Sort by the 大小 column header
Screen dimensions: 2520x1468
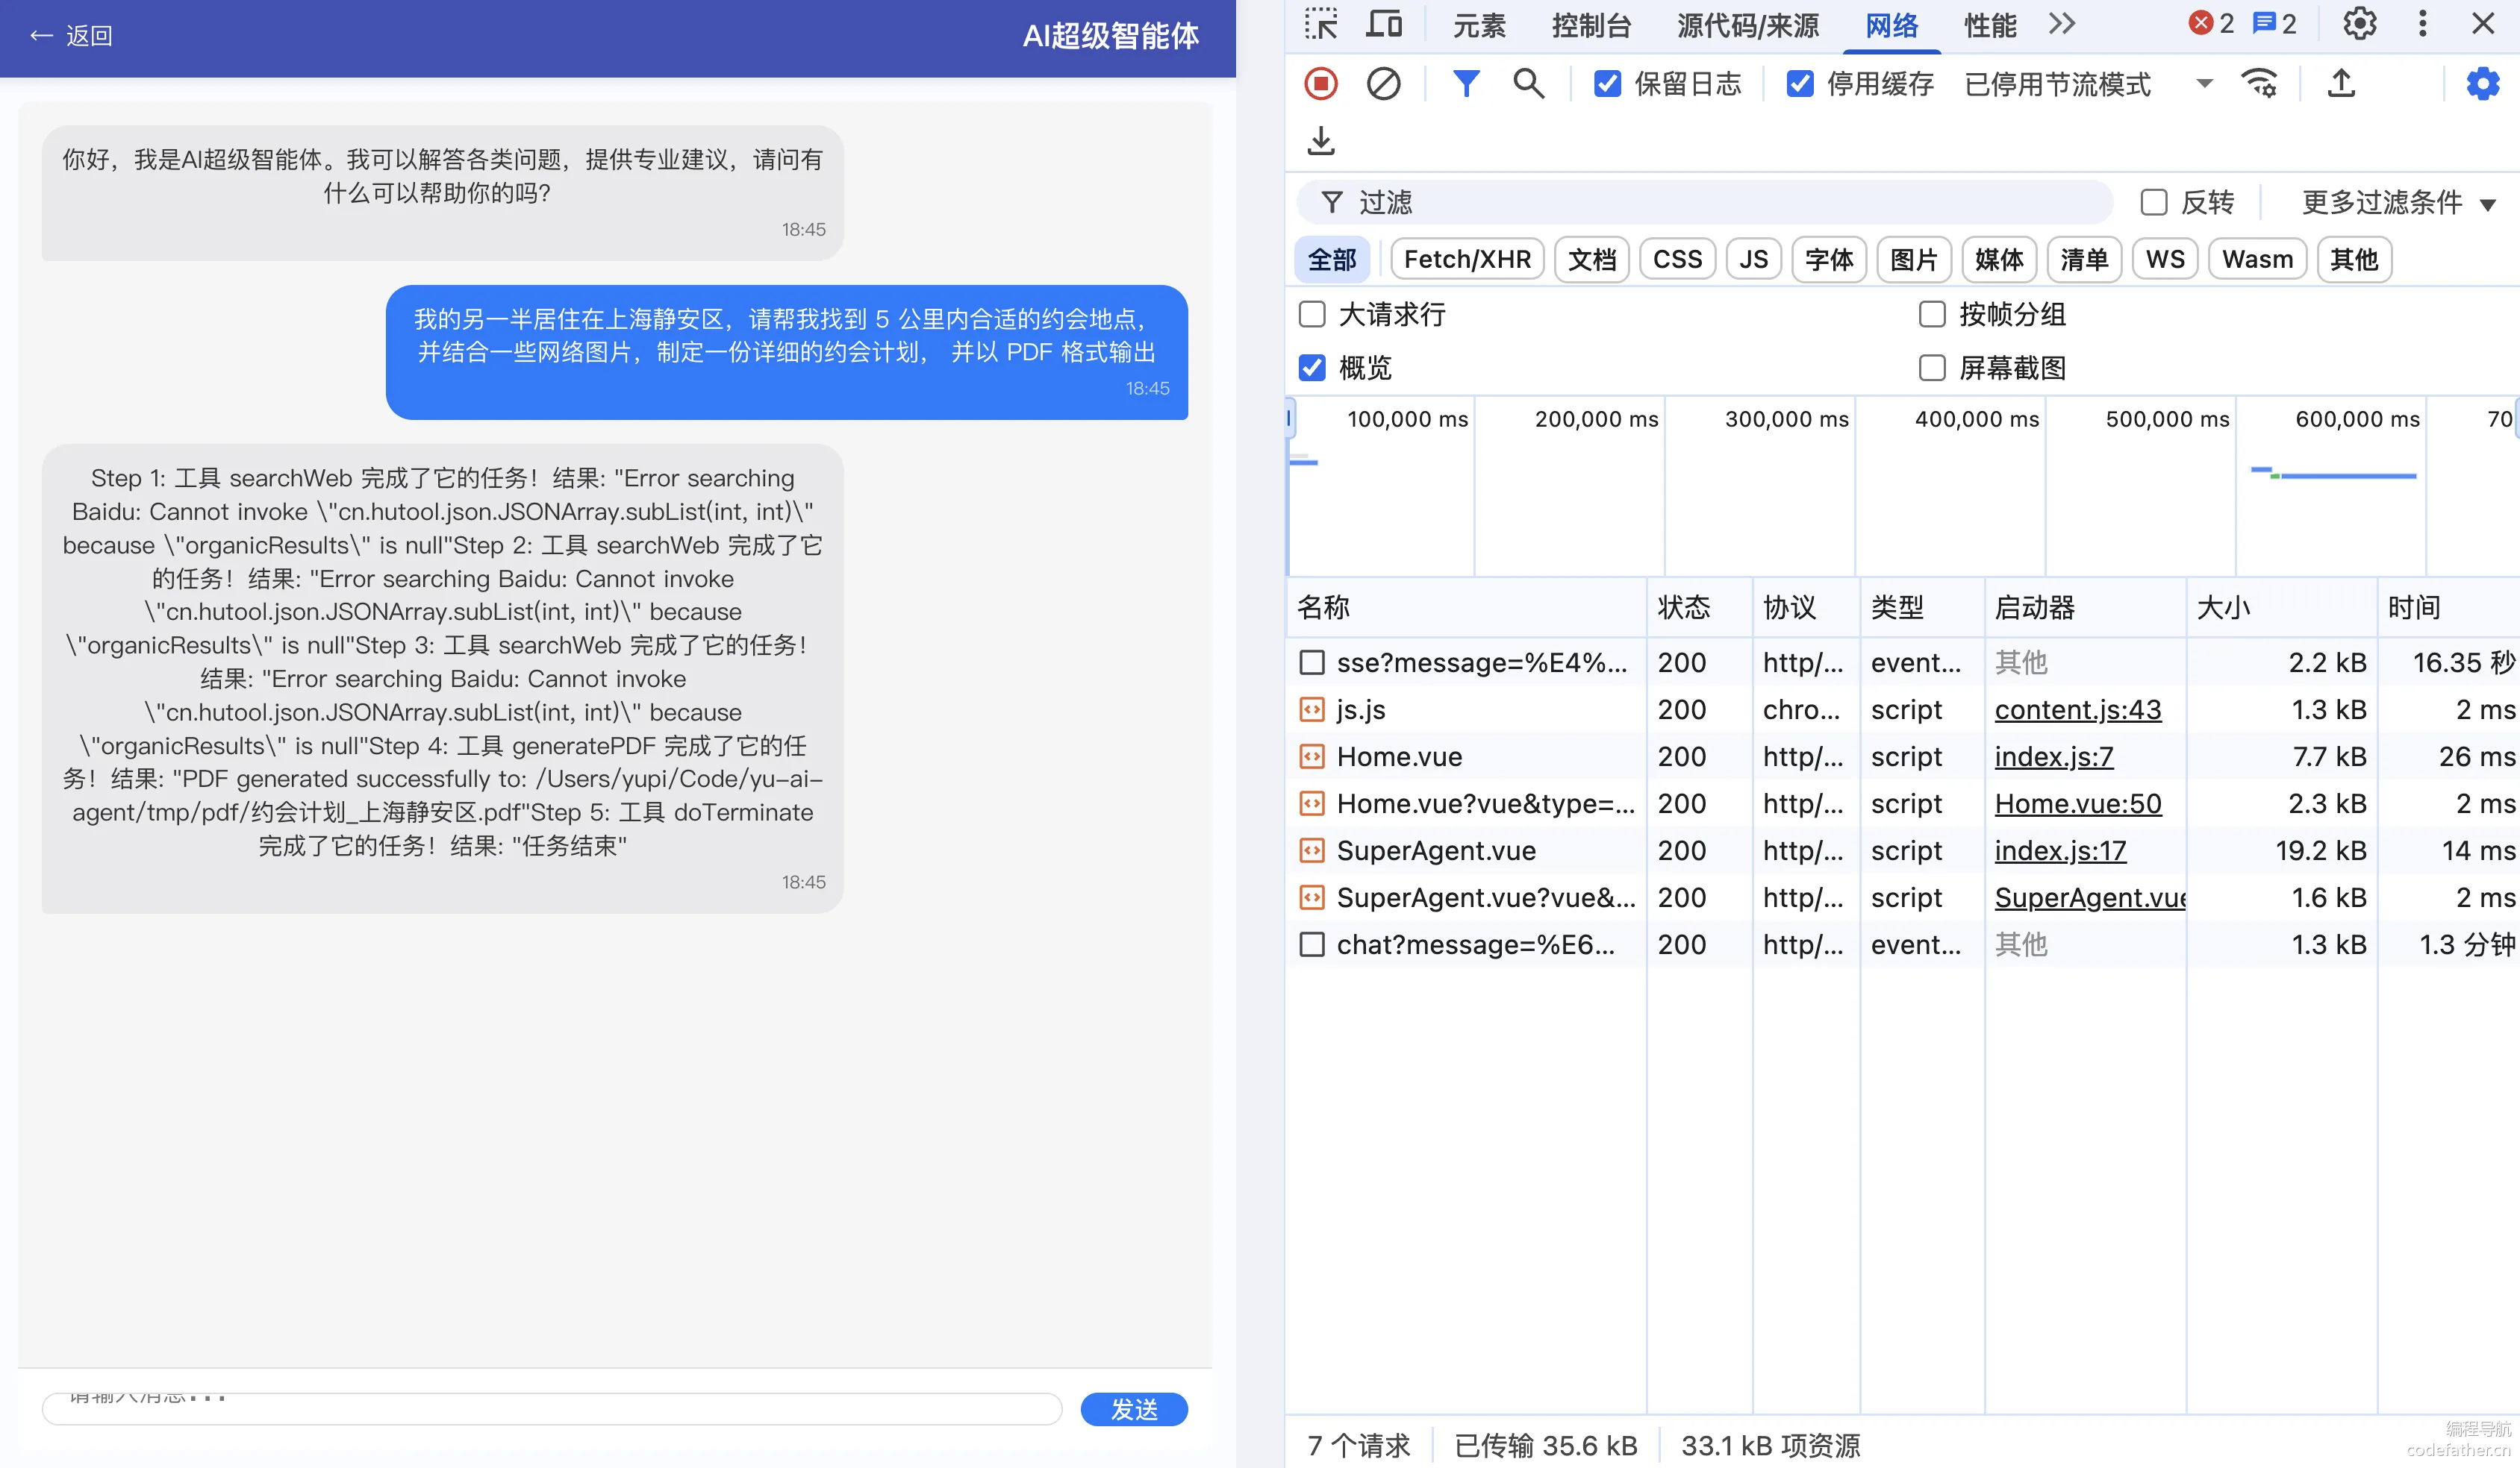click(x=2281, y=608)
